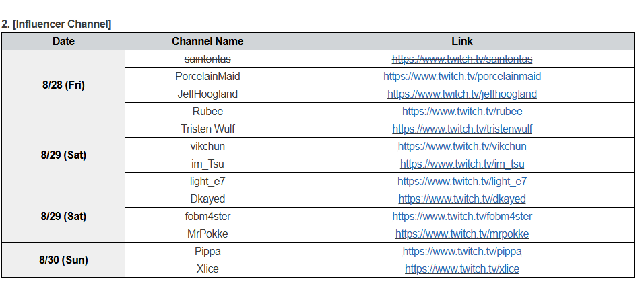Click the Influencer Channel section heading

pyautogui.click(x=56, y=24)
